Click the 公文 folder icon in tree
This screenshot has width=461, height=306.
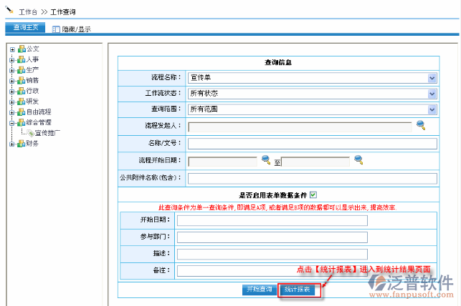21,49
